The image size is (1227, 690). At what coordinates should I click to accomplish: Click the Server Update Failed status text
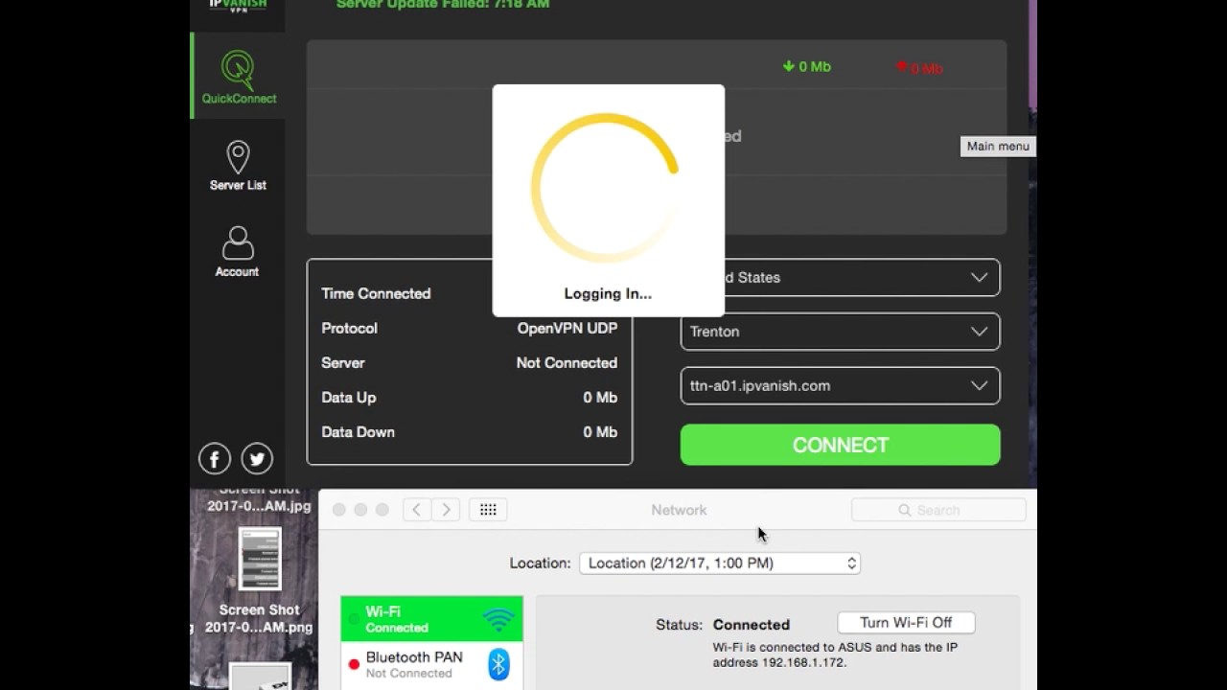[443, 5]
